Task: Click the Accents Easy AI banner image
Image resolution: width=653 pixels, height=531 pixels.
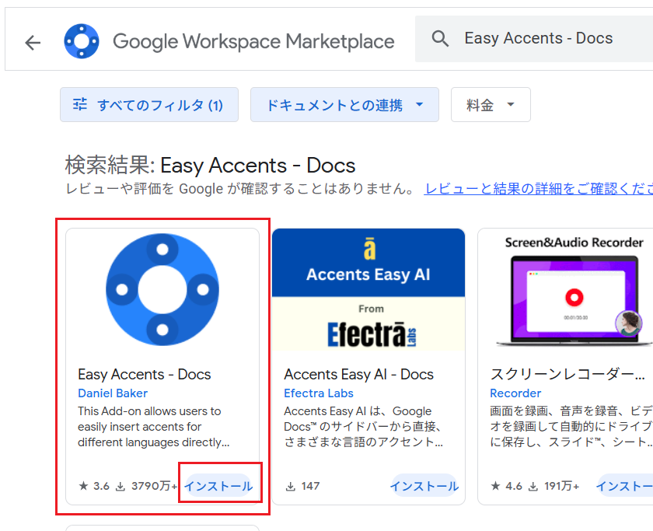Action: pyautogui.click(x=368, y=290)
